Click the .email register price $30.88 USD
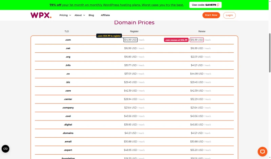271x159 pixels. (130, 141)
